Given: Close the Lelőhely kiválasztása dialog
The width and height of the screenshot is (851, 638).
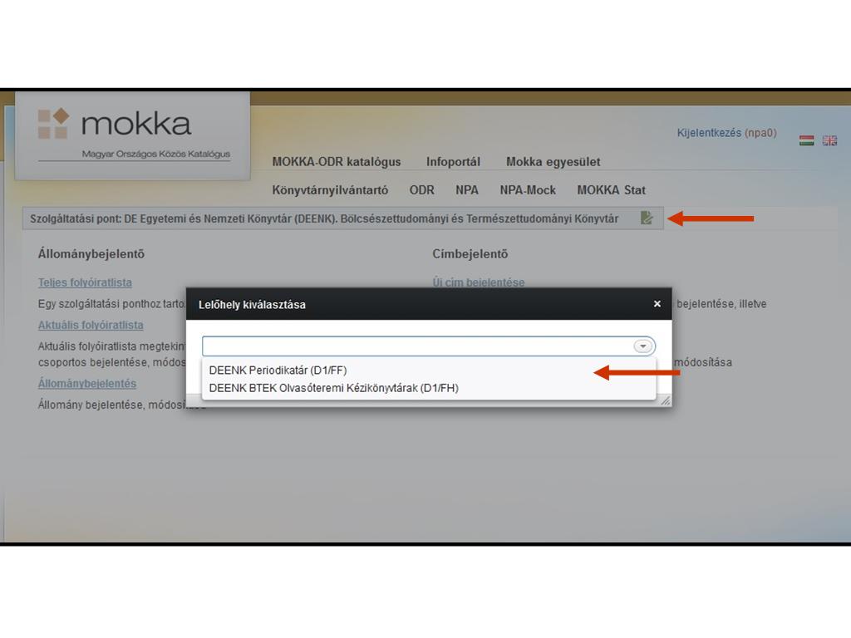Looking at the screenshot, I should tap(657, 304).
